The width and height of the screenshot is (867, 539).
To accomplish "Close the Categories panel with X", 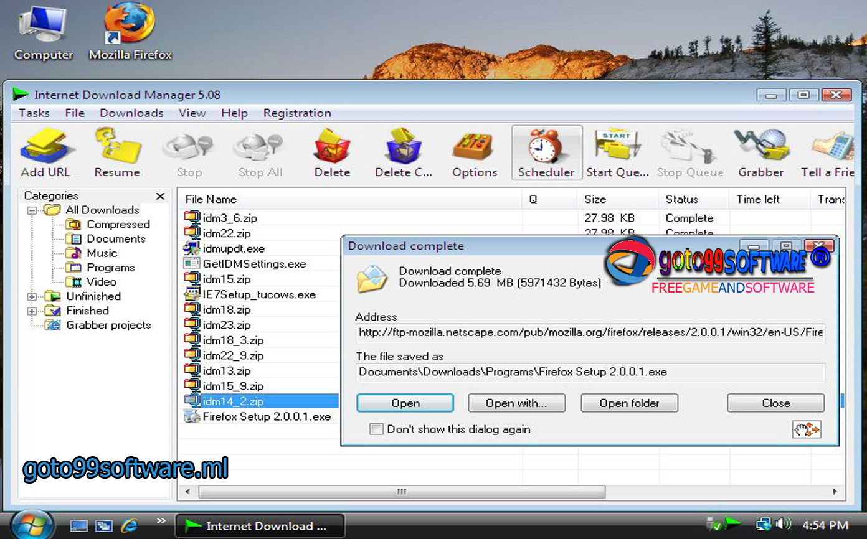I will click(x=160, y=196).
